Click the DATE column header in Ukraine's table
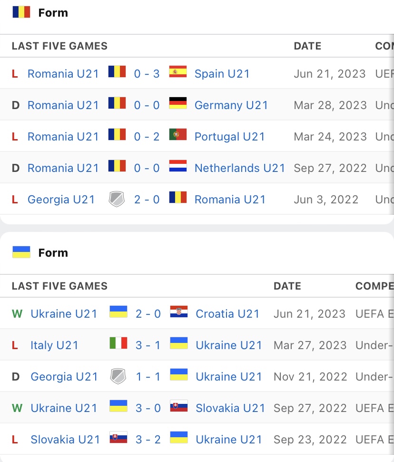394x462 pixels. point(287,286)
